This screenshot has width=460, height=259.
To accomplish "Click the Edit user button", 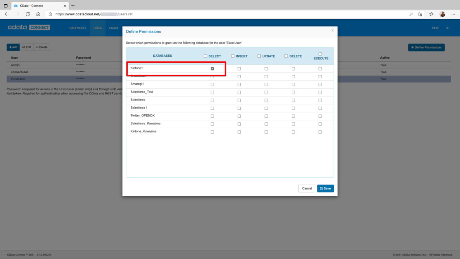I will tap(26, 47).
